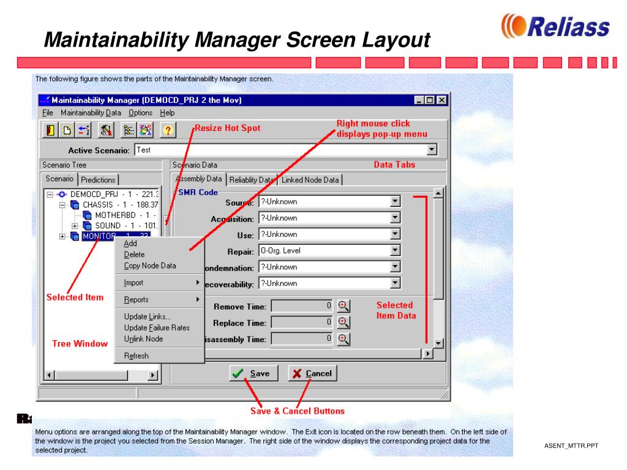Image resolution: width=627 pixels, height=470 pixels.
Task: Click the blue cube icon beside SOUND
Action: click(87, 226)
